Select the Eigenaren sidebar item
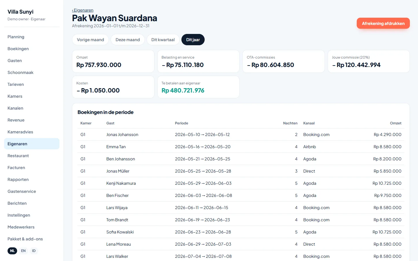The width and height of the screenshot is (418, 261). [32, 144]
